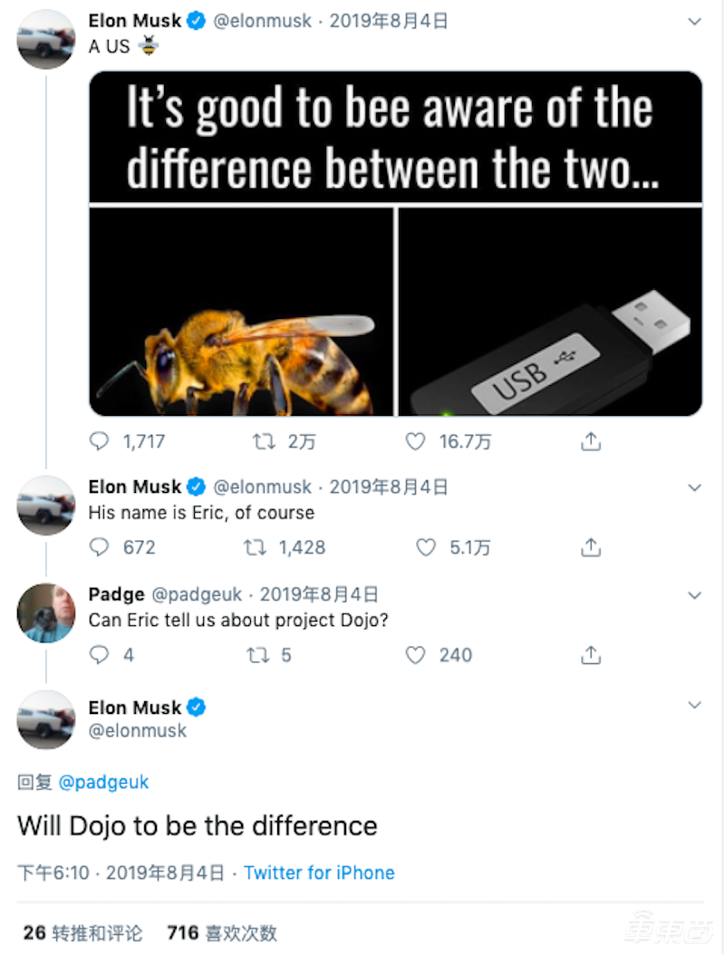Screen dimensions: 725x955
Task: Click the reply icon on Padge's tweet
Action: (x=100, y=655)
